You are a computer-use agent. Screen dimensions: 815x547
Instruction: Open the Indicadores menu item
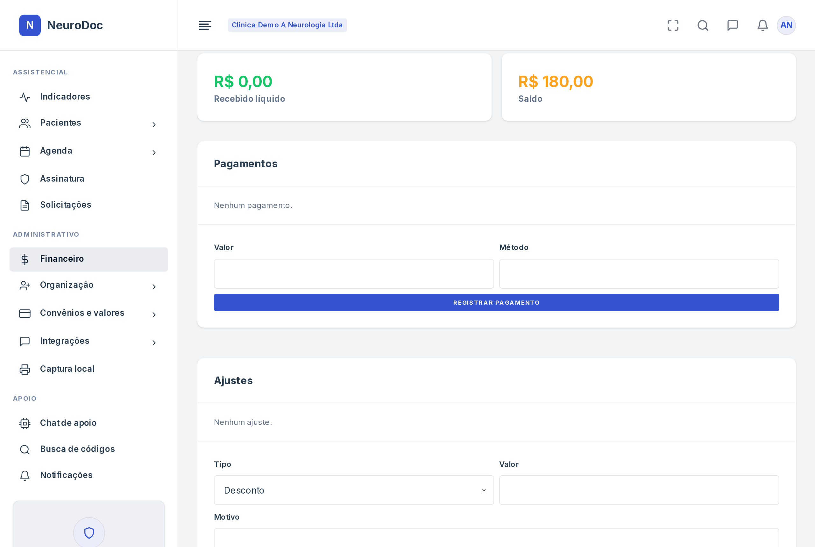coord(89,97)
